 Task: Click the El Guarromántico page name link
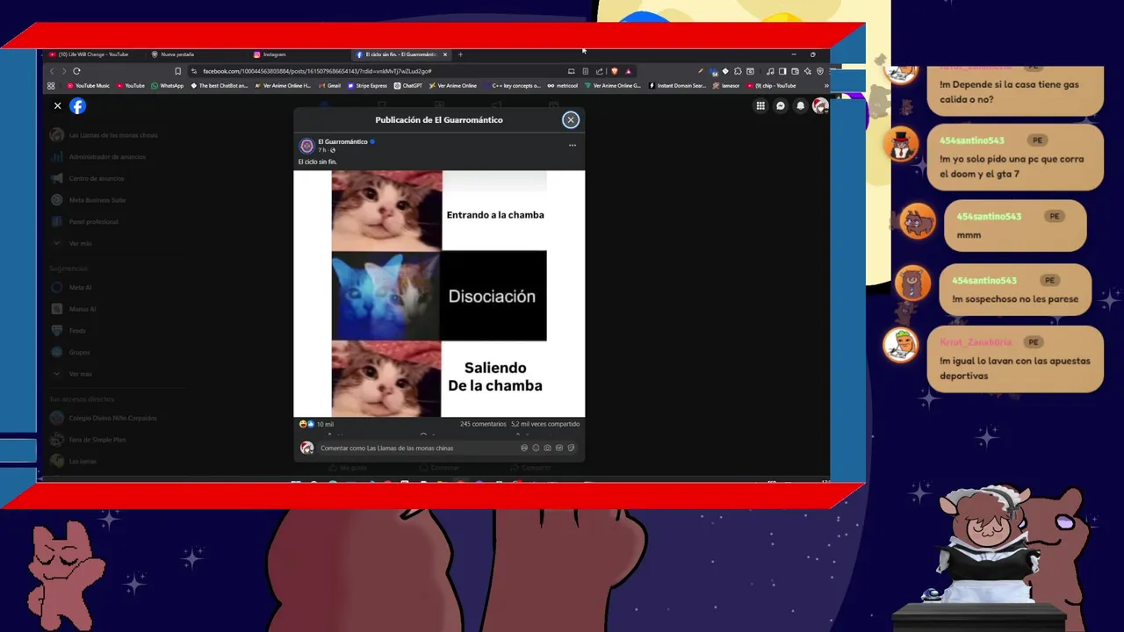(x=342, y=141)
